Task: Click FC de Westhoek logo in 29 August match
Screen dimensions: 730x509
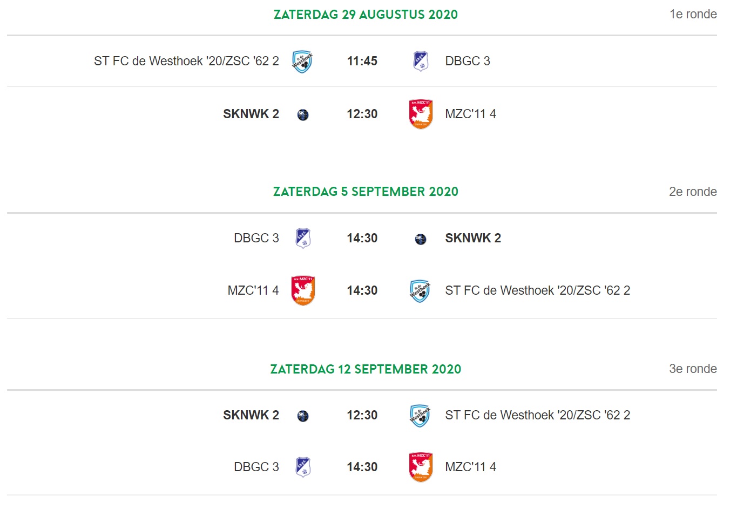Action: [x=302, y=62]
